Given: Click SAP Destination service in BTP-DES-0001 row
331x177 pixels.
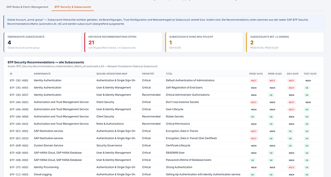Looking at the screenshot, I should point(48,131).
